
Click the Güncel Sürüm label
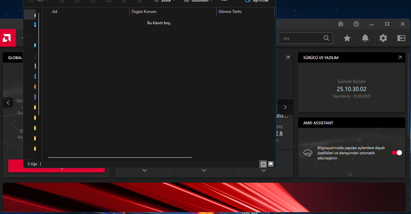pyautogui.click(x=352, y=81)
